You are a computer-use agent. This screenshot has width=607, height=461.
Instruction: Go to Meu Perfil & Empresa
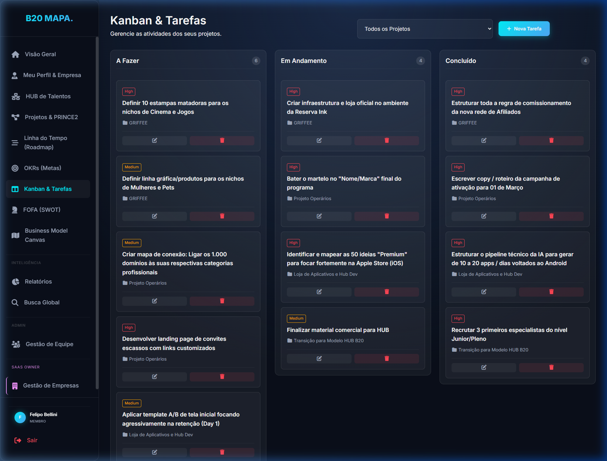click(48, 75)
